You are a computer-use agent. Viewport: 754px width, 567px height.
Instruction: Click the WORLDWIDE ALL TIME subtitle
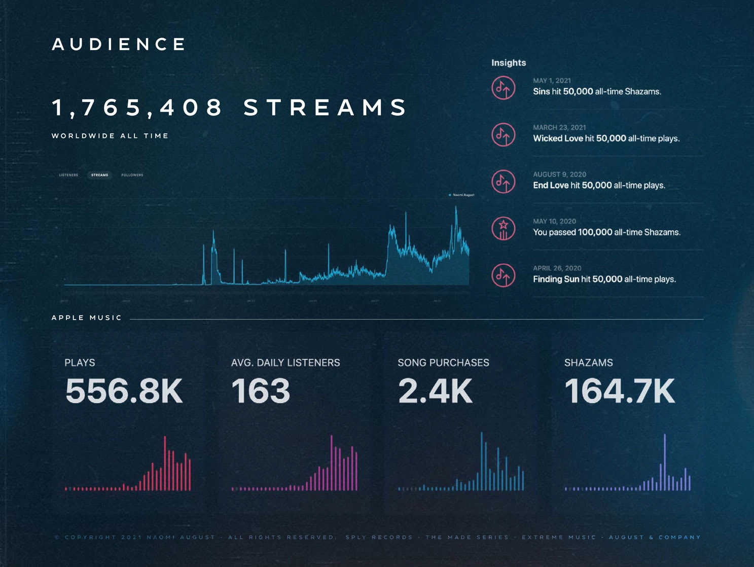point(110,136)
